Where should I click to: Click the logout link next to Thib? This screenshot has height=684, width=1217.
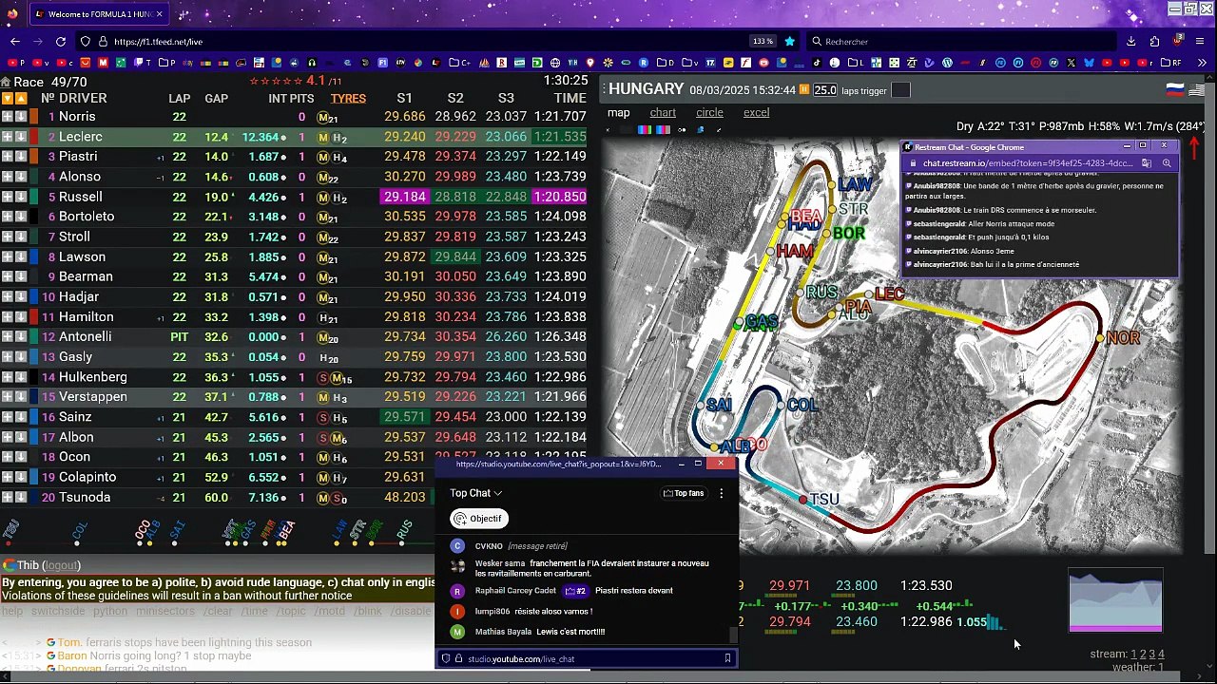tap(61, 565)
